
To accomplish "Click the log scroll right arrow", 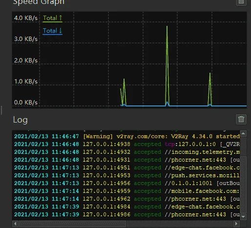I will [x=236, y=224].
